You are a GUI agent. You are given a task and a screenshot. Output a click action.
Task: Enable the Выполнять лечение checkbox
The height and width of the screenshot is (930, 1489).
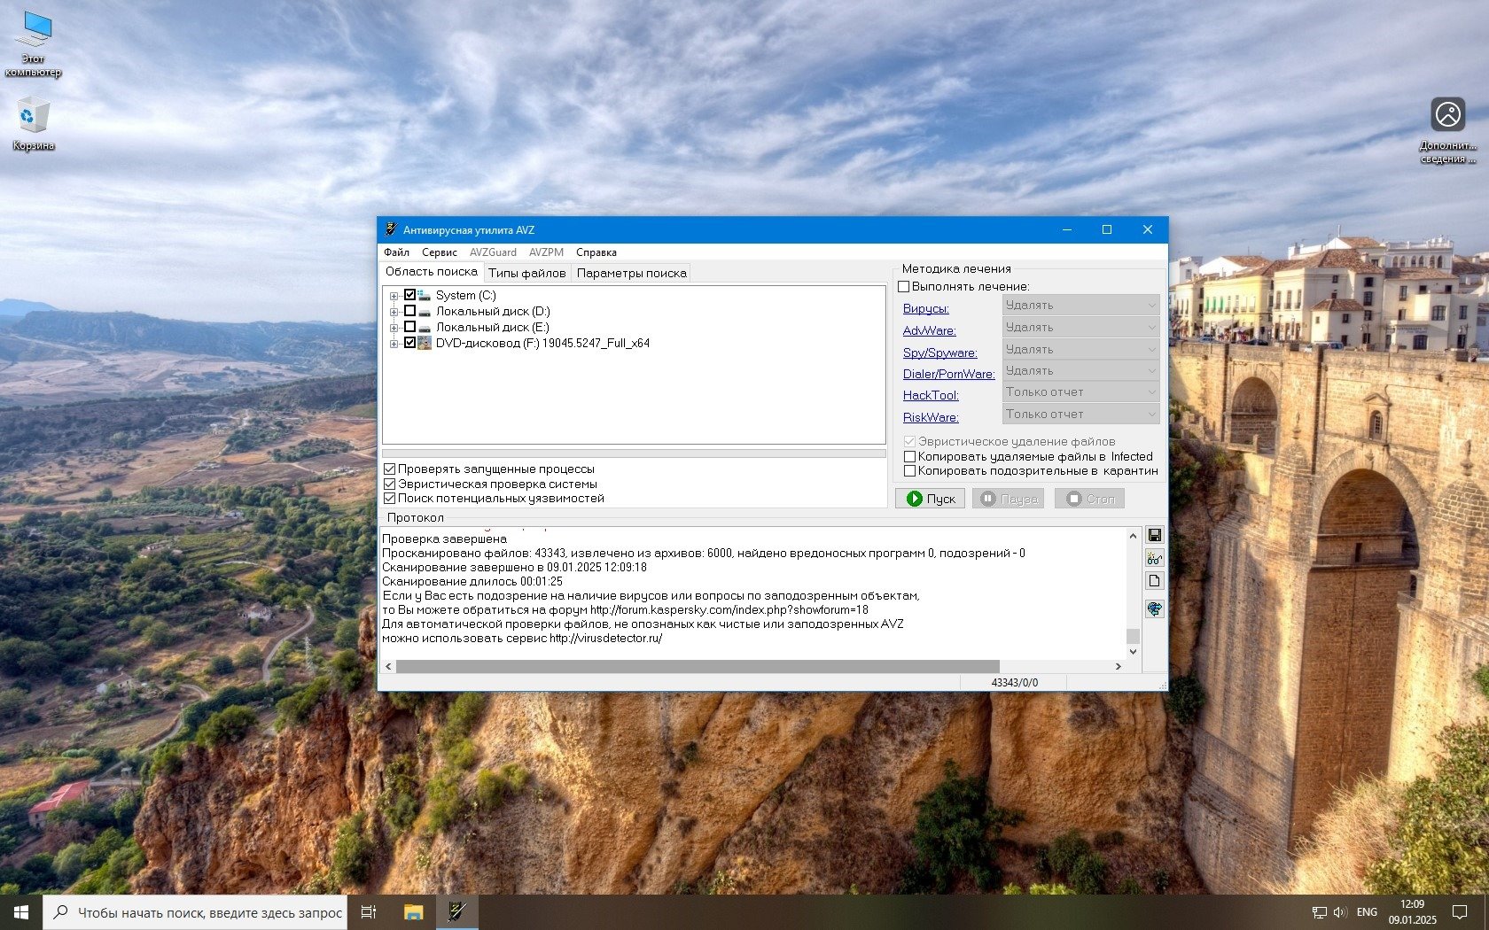pyautogui.click(x=904, y=287)
